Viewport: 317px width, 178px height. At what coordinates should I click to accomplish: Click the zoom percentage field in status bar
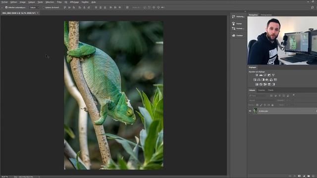pos(4,177)
